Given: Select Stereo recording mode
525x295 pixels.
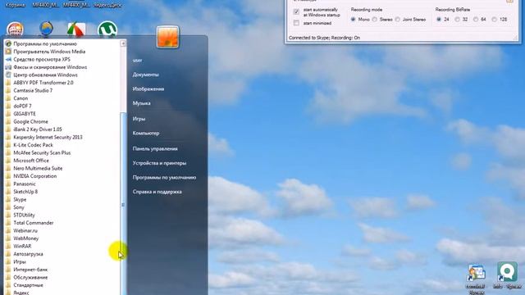Looking at the screenshot, I should point(375,20).
